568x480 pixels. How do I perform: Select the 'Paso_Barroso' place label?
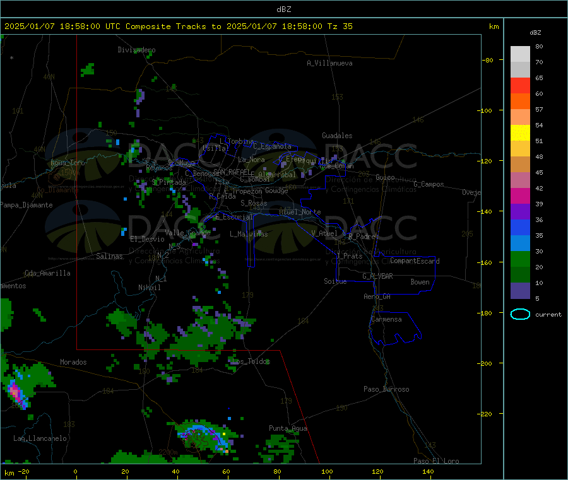(x=386, y=389)
